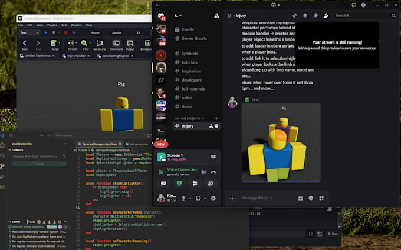Screen dimensions: 401x250
Task: Open notification settings bell in channel header
Action: (x=305, y=15)
